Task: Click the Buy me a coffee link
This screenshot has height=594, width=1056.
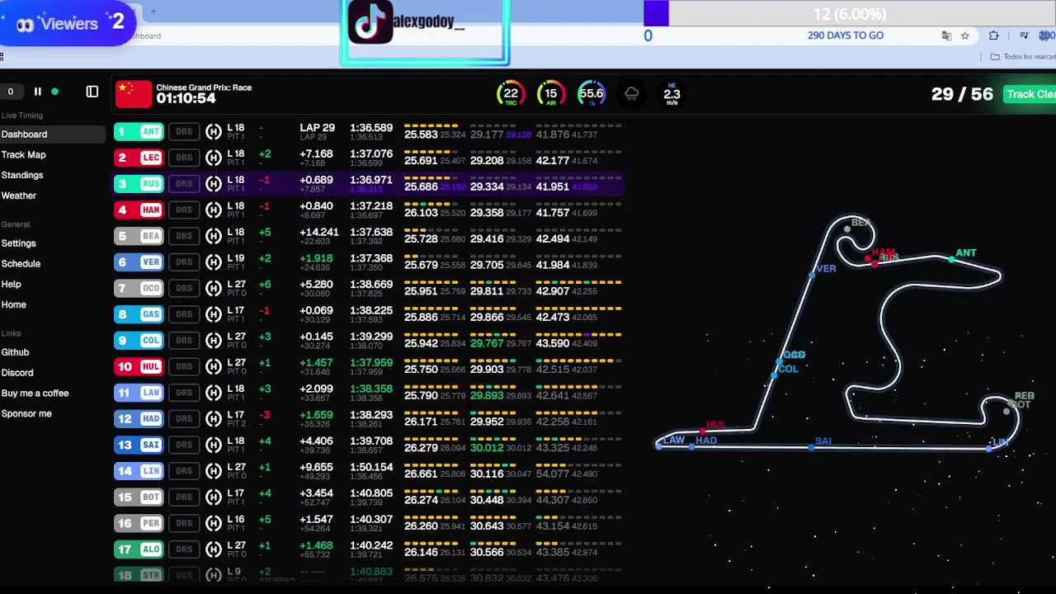Action: tap(35, 394)
